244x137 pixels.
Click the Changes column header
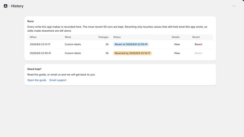point(103,37)
